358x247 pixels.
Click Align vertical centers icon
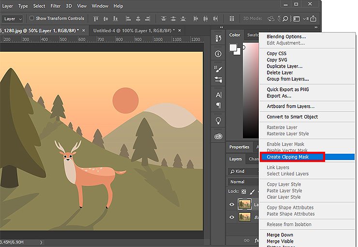coord(105,19)
